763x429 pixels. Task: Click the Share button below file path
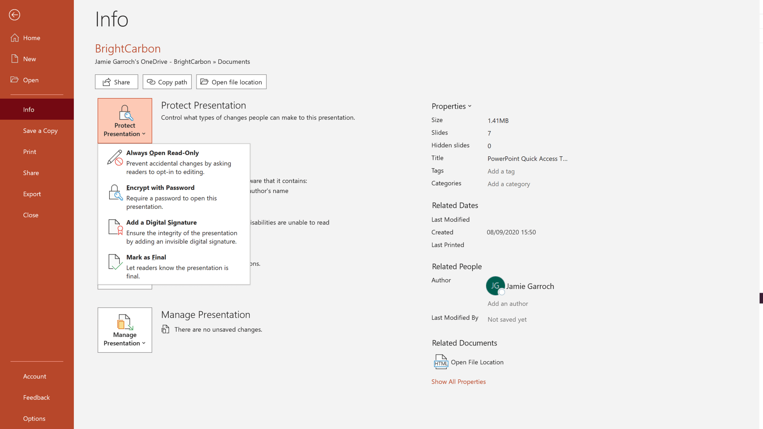[116, 82]
